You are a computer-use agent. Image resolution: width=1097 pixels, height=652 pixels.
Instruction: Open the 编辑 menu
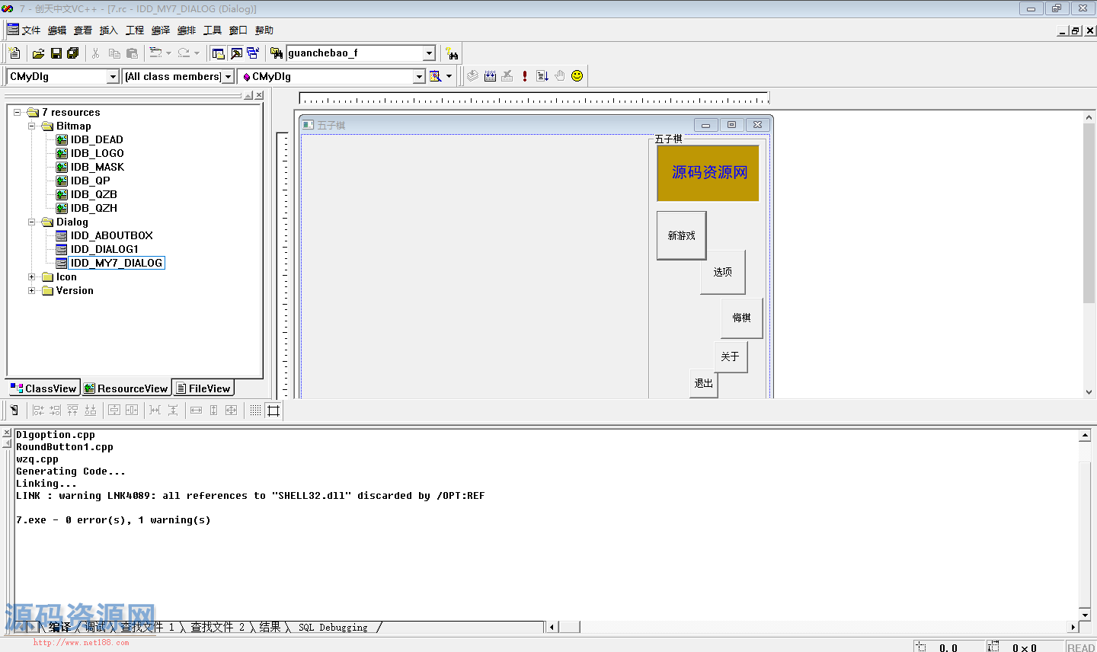(x=57, y=30)
